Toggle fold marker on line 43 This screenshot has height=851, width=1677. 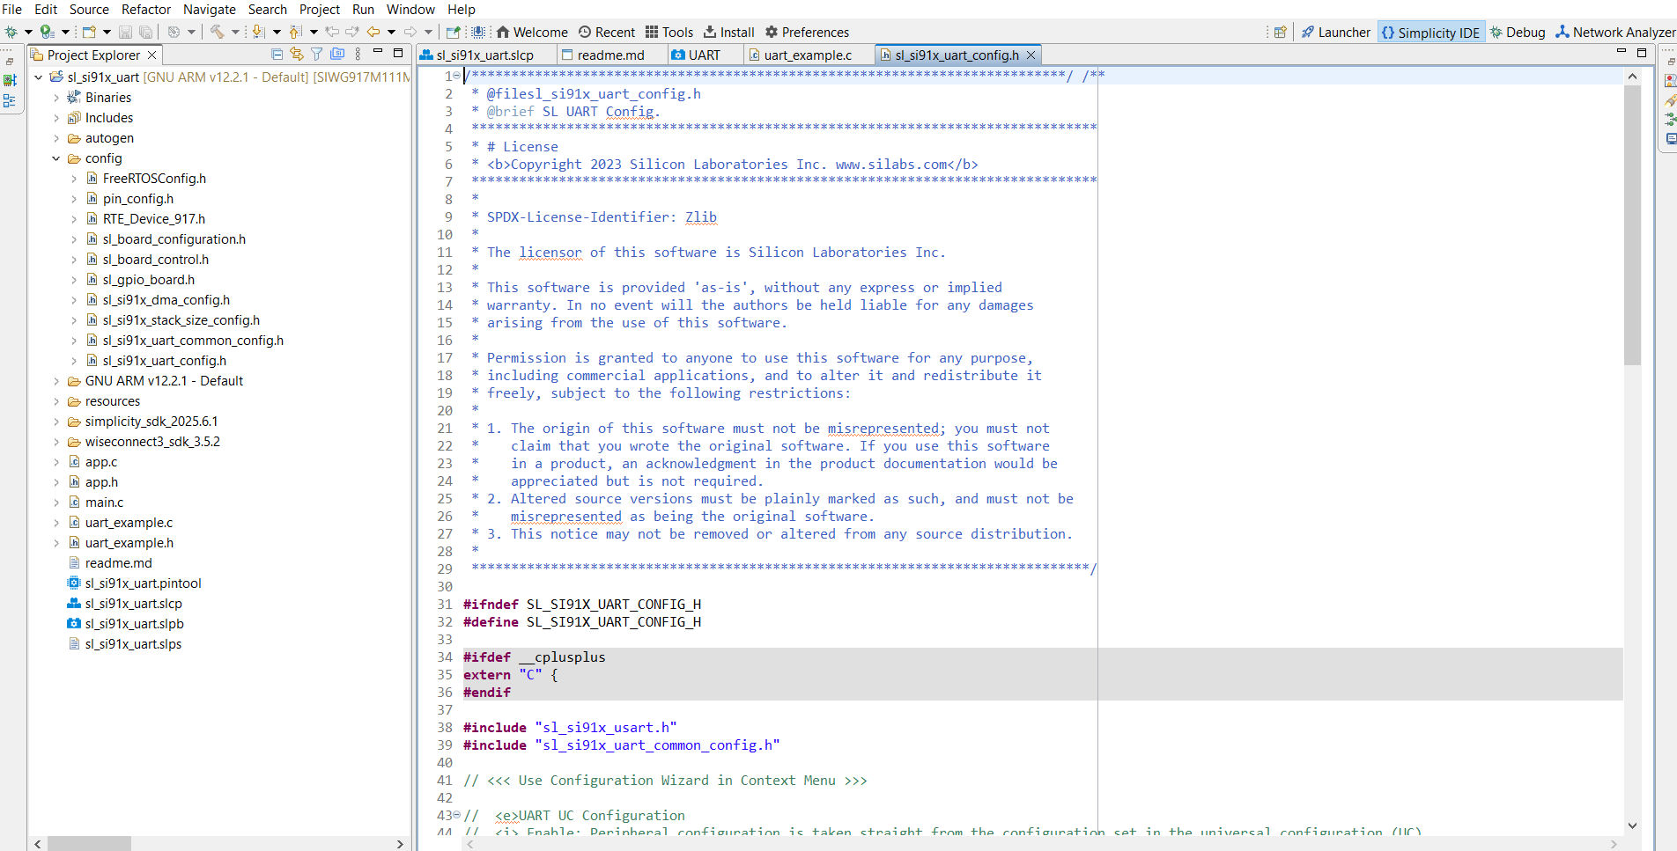click(x=456, y=815)
